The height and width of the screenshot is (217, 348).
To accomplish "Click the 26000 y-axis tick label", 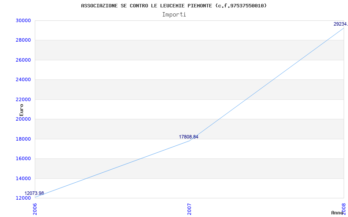I will [23, 60].
